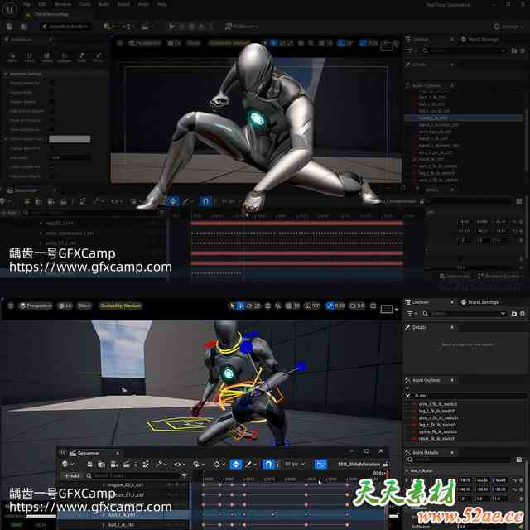This screenshot has width=530, height=530.
Task: Toggle scale snap (0.25) in lower viewport
Action: pyautogui.click(x=335, y=306)
